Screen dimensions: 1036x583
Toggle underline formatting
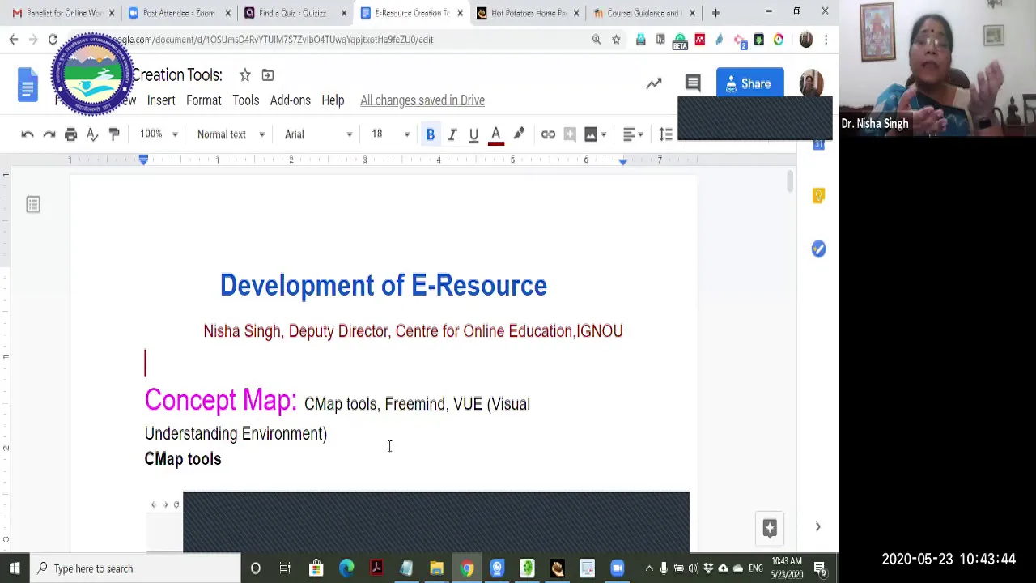point(474,134)
